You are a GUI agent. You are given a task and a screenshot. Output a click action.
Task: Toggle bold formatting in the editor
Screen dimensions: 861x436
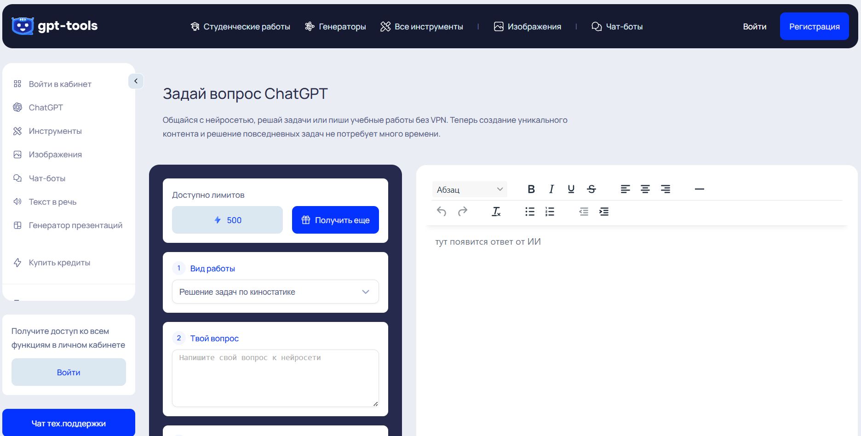(531, 189)
